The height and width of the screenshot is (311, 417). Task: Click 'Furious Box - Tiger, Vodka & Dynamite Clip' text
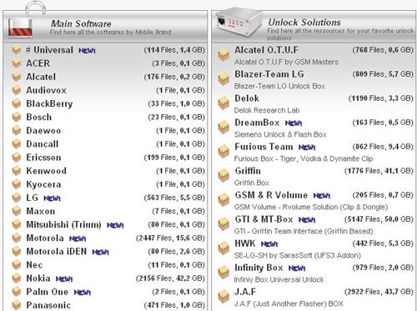click(x=304, y=158)
